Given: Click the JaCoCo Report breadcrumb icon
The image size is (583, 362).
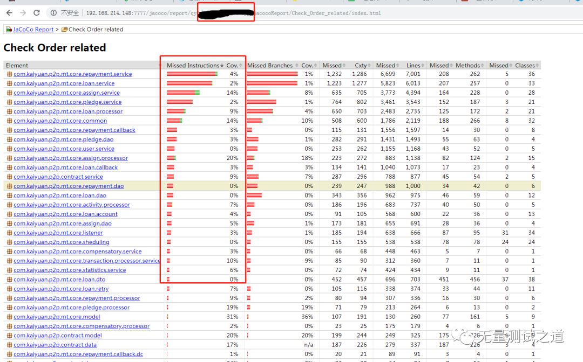Looking at the screenshot, I should click(x=9, y=30).
